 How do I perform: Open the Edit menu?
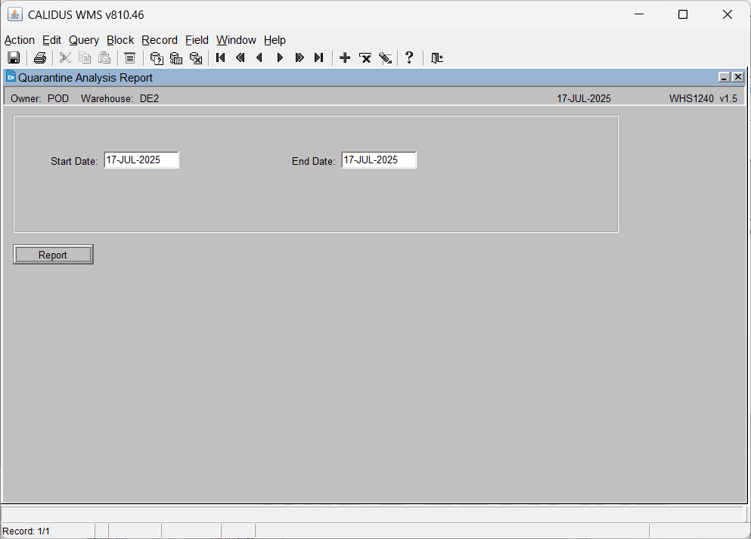tap(51, 40)
